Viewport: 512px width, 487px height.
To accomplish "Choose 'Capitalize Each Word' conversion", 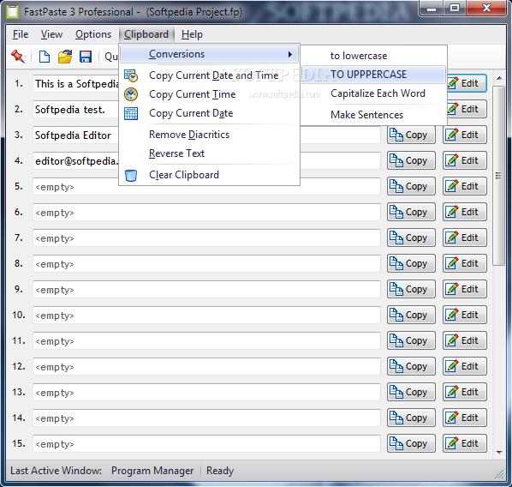I will [373, 93].
